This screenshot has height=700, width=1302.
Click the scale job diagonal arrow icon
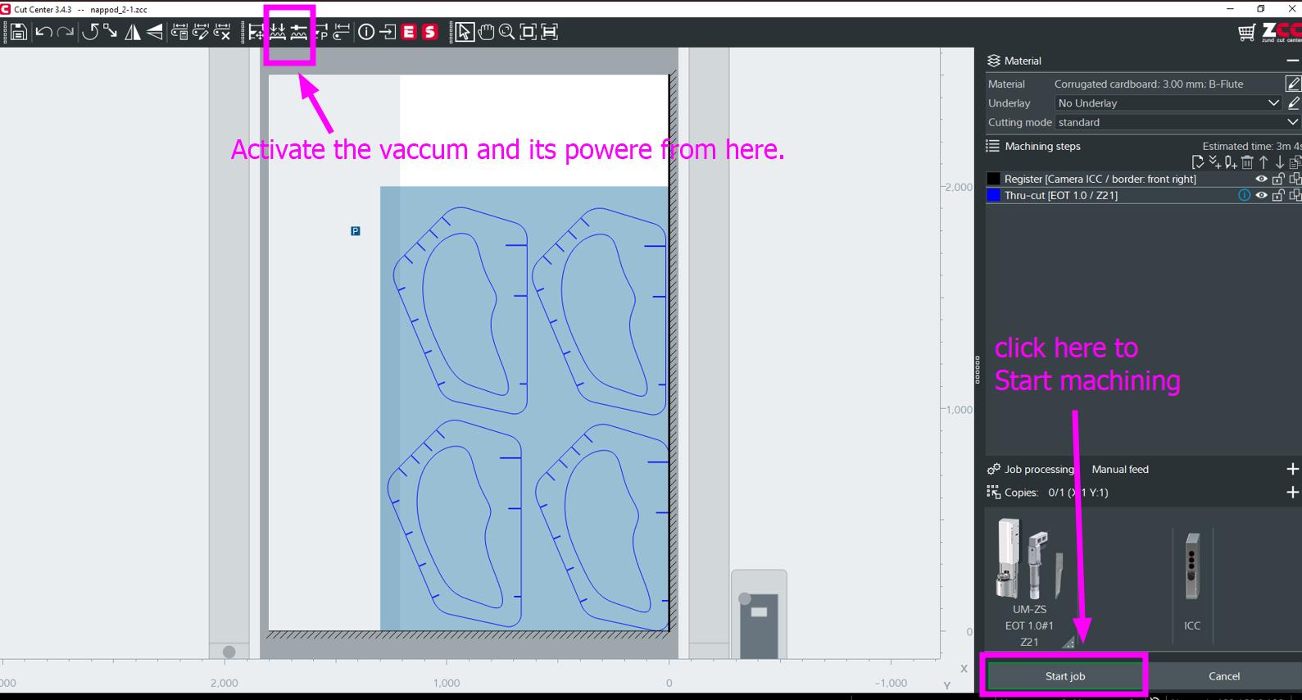(x=111, y=32)
